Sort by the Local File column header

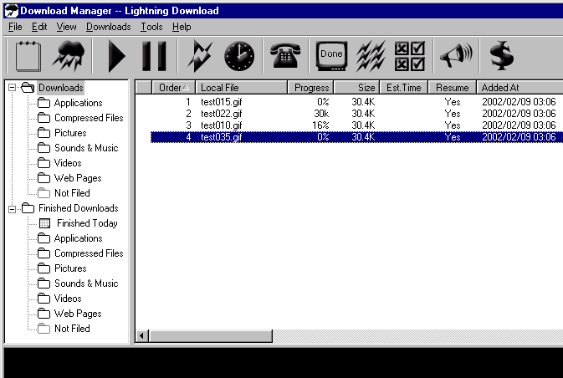[241, 88]
